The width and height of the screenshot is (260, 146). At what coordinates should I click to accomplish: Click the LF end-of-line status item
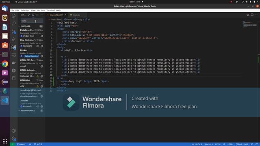pyautogui.click(x=224, y=144)
